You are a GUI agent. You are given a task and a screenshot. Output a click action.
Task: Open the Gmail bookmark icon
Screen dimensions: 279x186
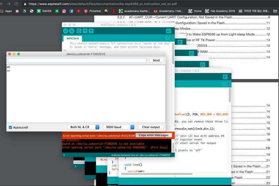[x=17, y=11]
